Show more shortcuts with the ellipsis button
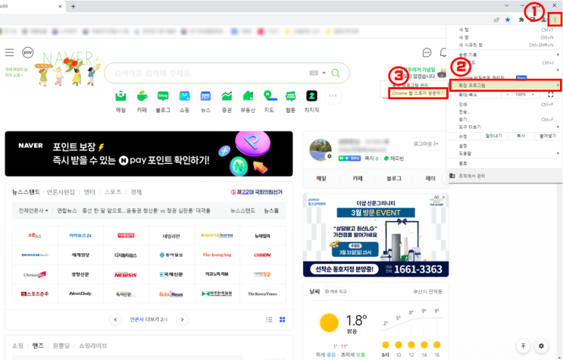The height and width of the screenshot is (360, 563). (333, 96)
